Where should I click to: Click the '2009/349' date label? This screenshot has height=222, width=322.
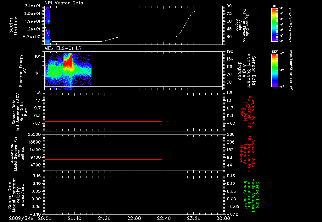point(21,218)
